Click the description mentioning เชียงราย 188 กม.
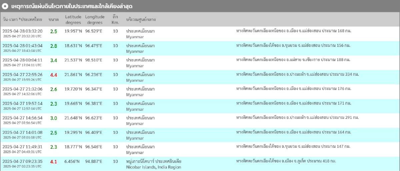This screenshot has width=400, height=171. (293, 60)
